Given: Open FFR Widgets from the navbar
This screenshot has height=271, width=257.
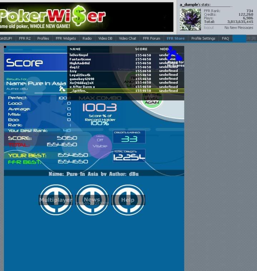Looking at the screenshot, I should [66, 38].
